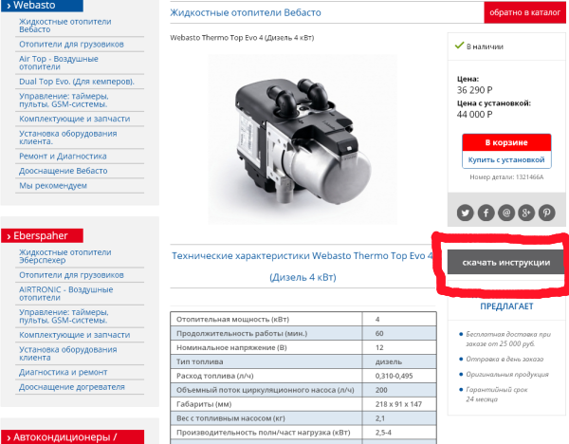The height and width of the screenshot is (444, 569).
Task: Open Eberspaher 'Комплектующие и запчасти' link
Action: pos(74,335)
